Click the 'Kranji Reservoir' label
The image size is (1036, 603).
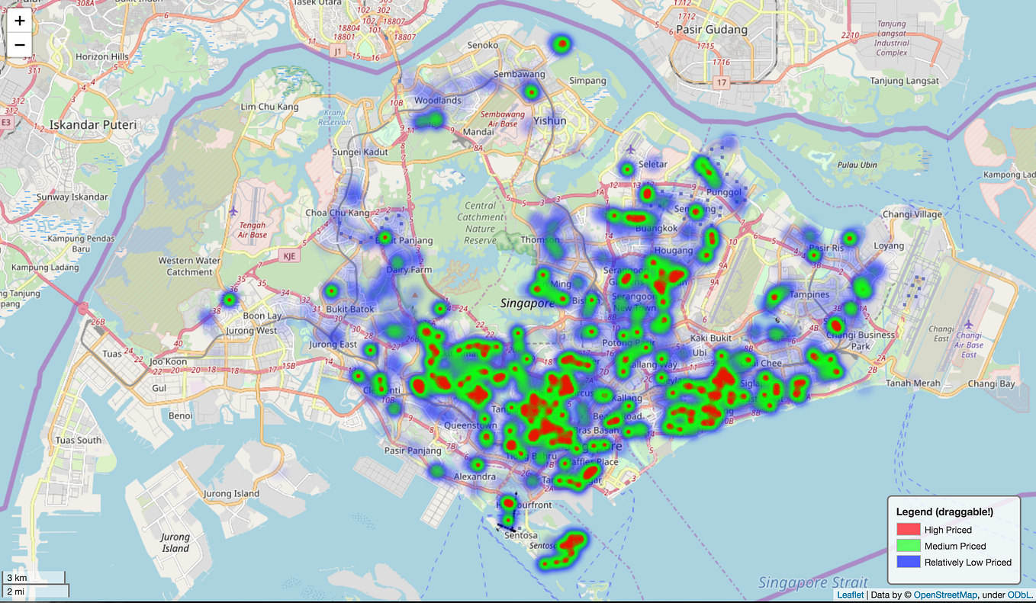[x=333, y=117]
